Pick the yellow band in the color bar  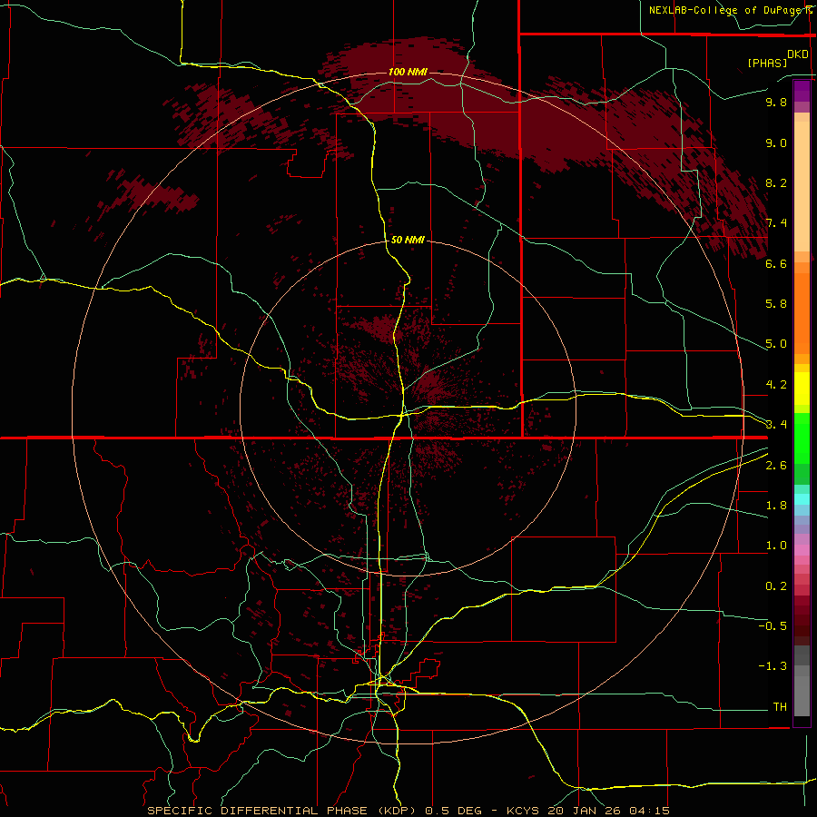point(802,389)
